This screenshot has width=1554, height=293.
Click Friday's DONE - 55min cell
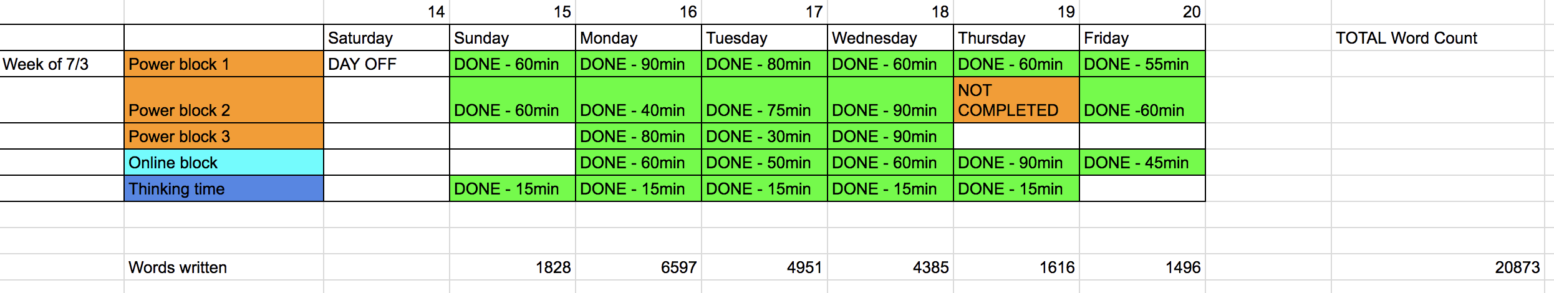point(1142,64)
